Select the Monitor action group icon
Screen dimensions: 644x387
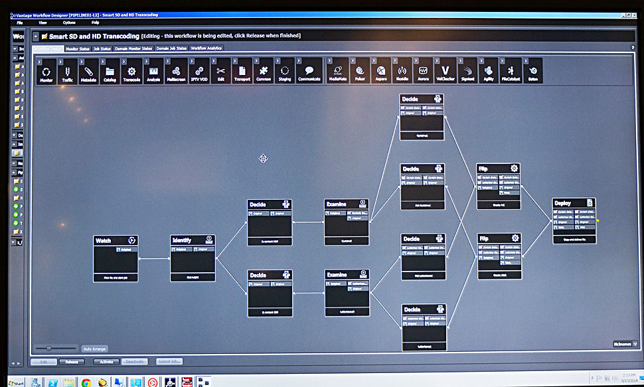46,71
